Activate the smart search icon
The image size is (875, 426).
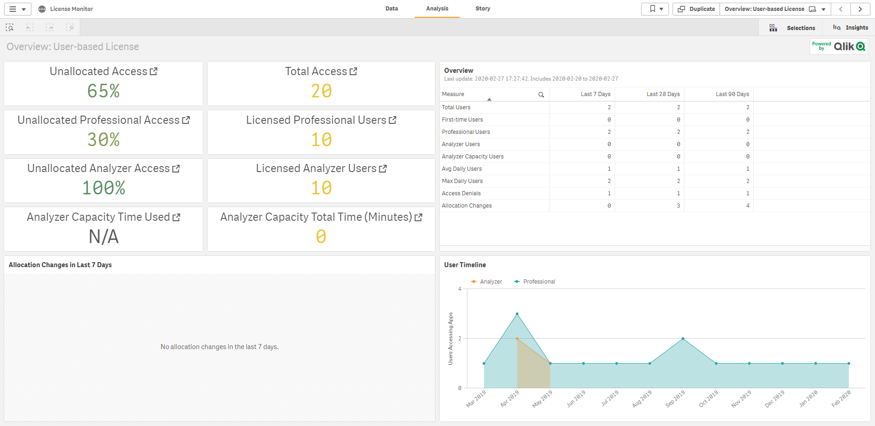[10, 28]
